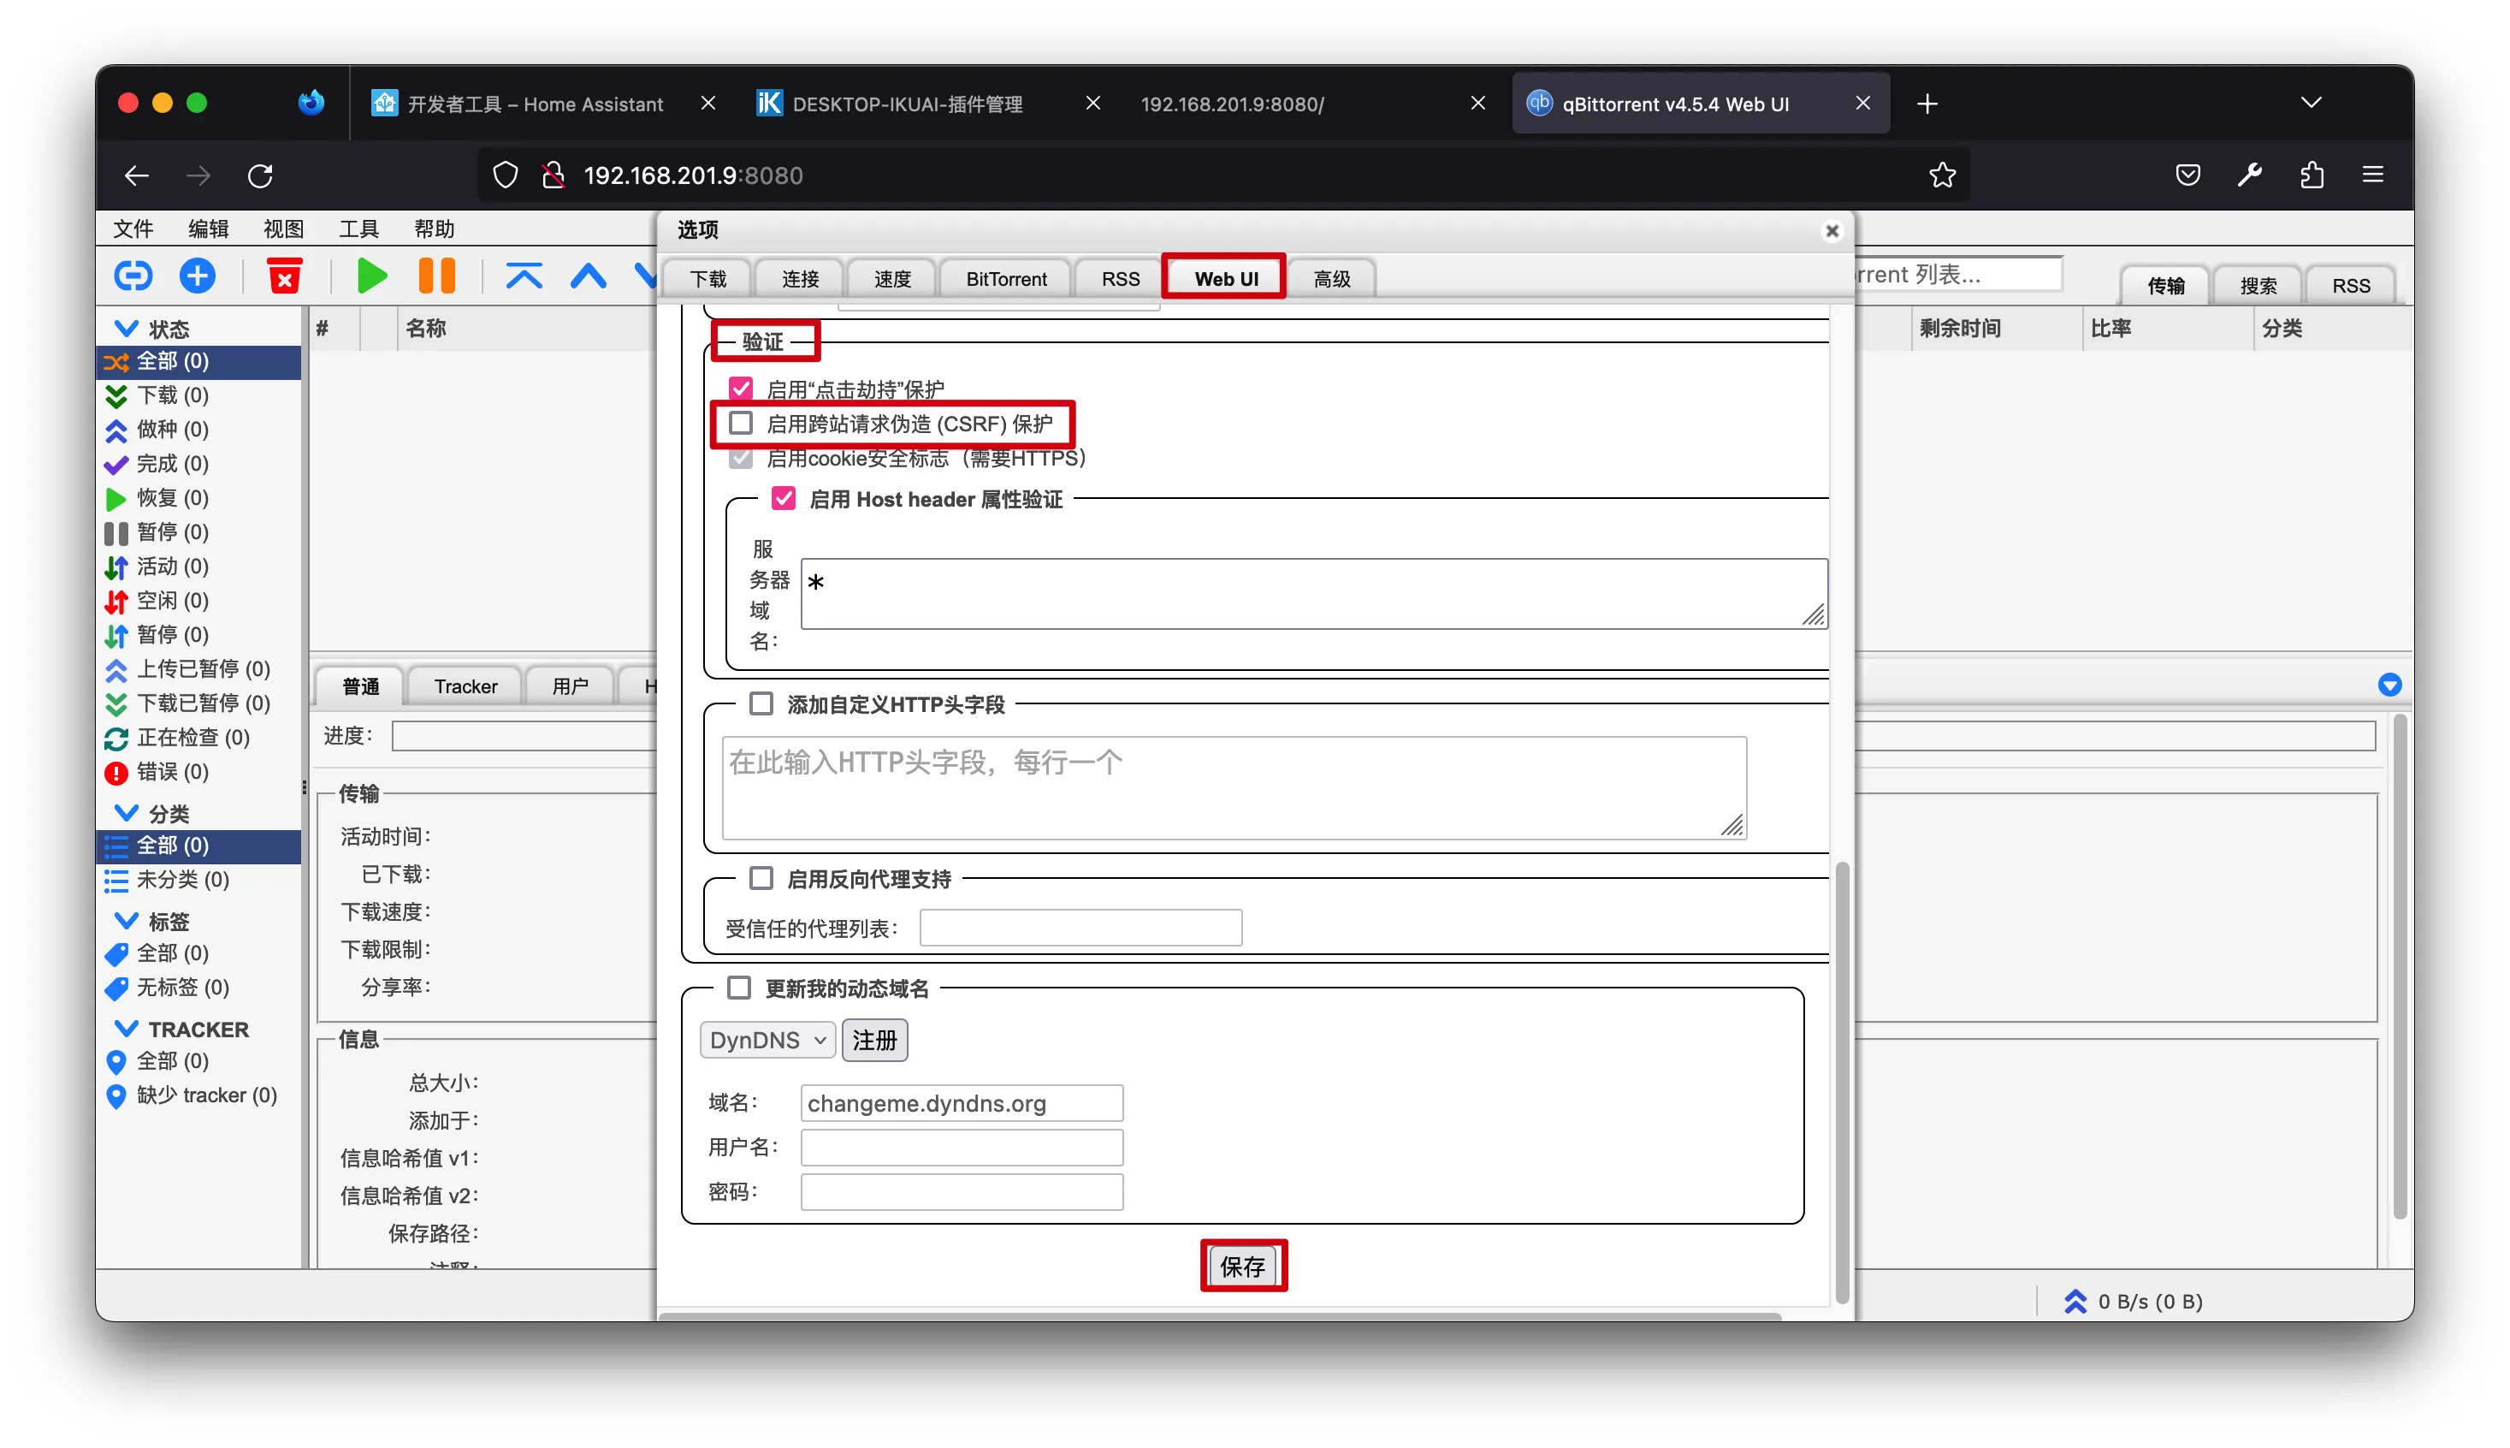Open the 工具 menu
Image resolution: width=2510 pixels, height=1448 pixels.
358,229
